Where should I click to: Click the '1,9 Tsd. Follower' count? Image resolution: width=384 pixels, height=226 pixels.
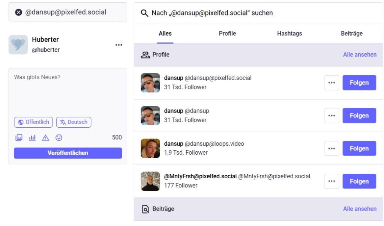click(186, 153)
